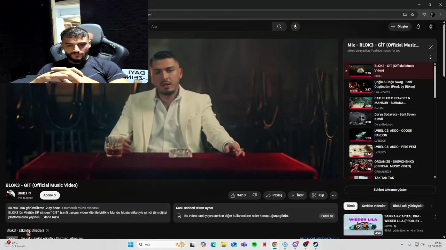This screenshot has height=250, width=446.
Task: Play Çağla & Doğu Swag playlist item
Action: (x=390, y=87)
